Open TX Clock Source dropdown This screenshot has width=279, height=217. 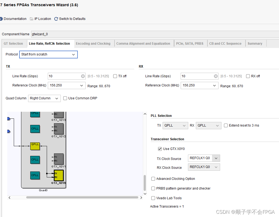[204, 158]
